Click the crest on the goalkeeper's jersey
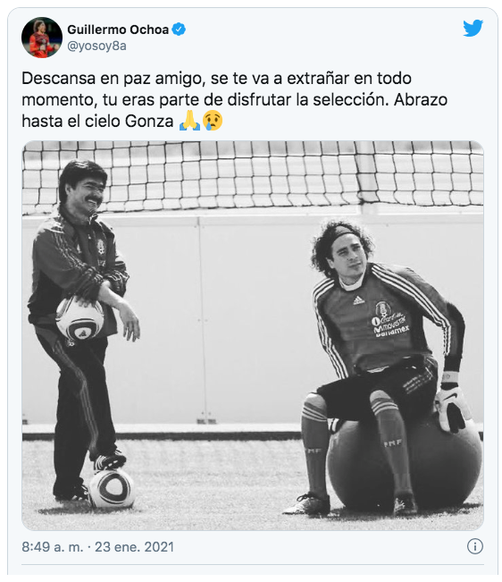Screen dimensions: 502x582 381,309
